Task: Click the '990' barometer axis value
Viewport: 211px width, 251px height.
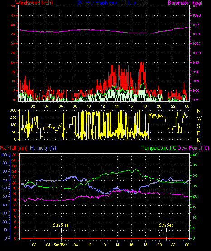Action: 196,72
